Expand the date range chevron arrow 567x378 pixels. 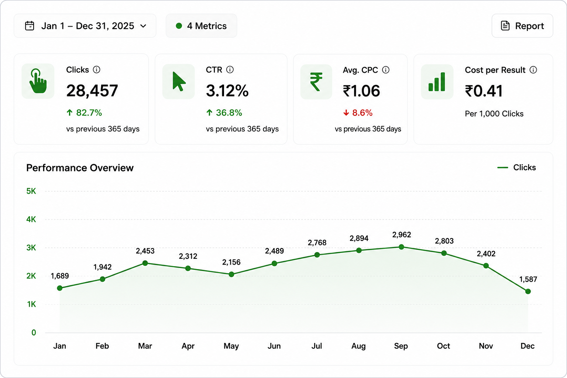143,26
